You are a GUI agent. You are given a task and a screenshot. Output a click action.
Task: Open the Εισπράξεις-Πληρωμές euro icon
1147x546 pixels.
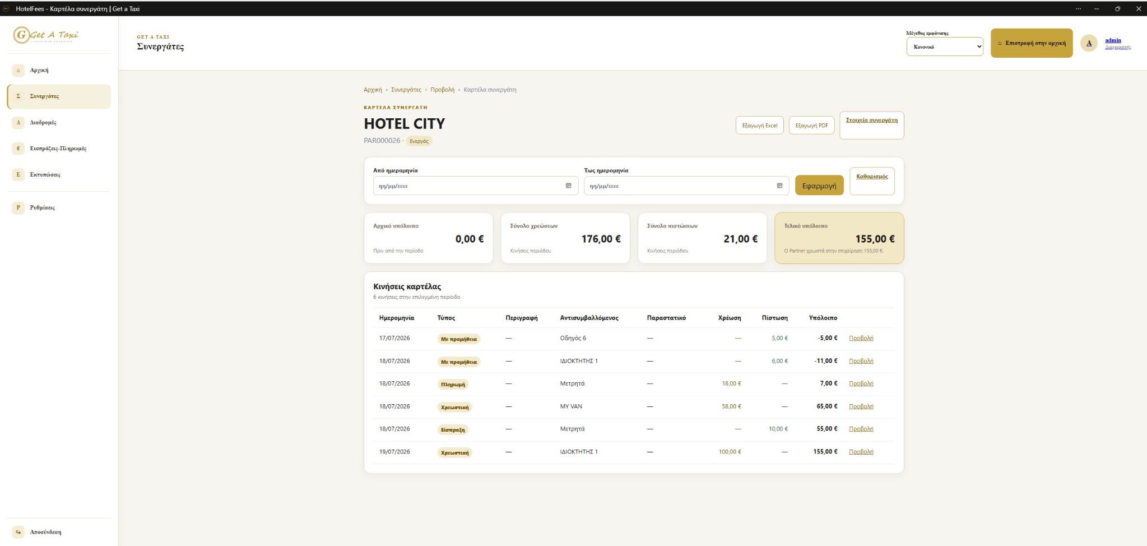coord(18,149)
